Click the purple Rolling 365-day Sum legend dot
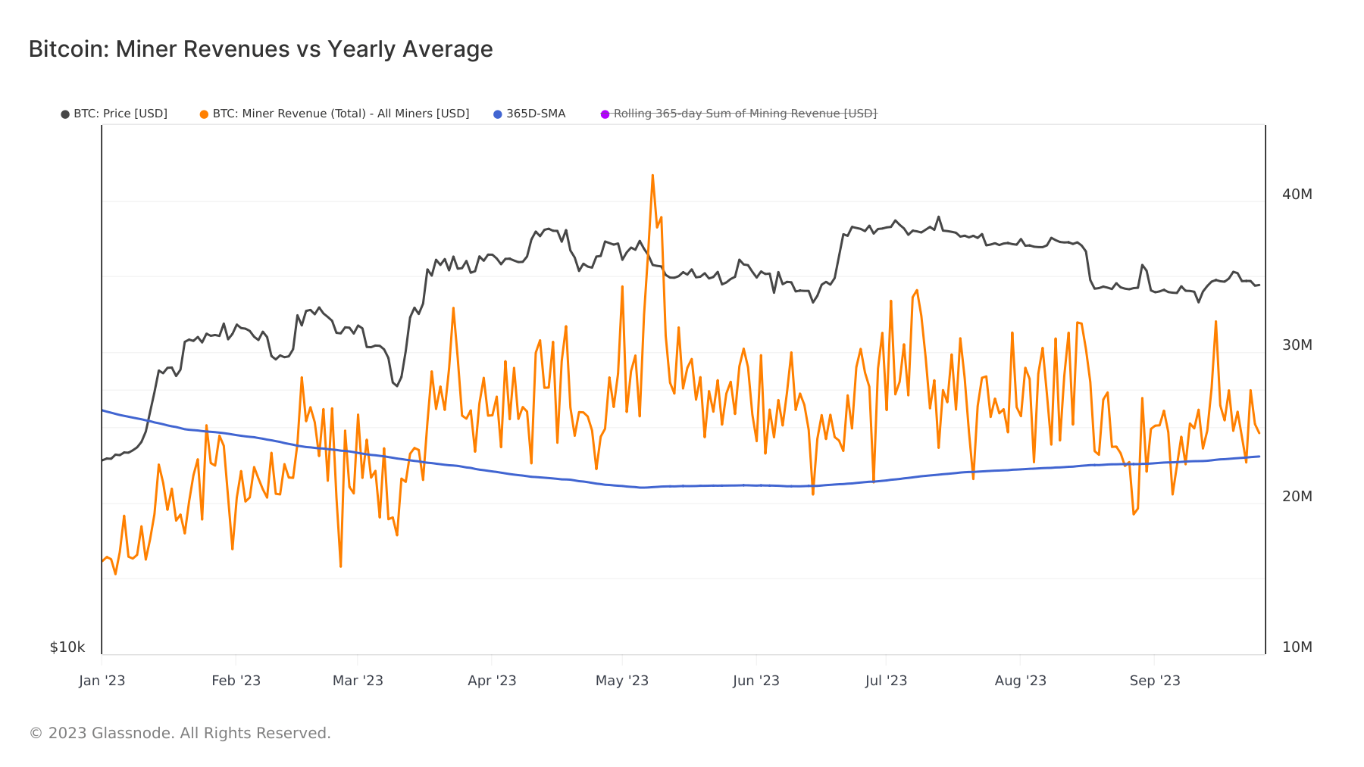 point(605,114)
